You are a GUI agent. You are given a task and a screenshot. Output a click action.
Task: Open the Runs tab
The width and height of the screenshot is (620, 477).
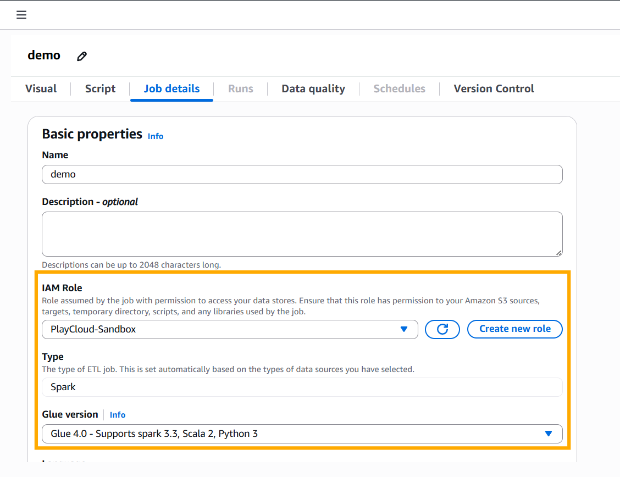(240, 88)
